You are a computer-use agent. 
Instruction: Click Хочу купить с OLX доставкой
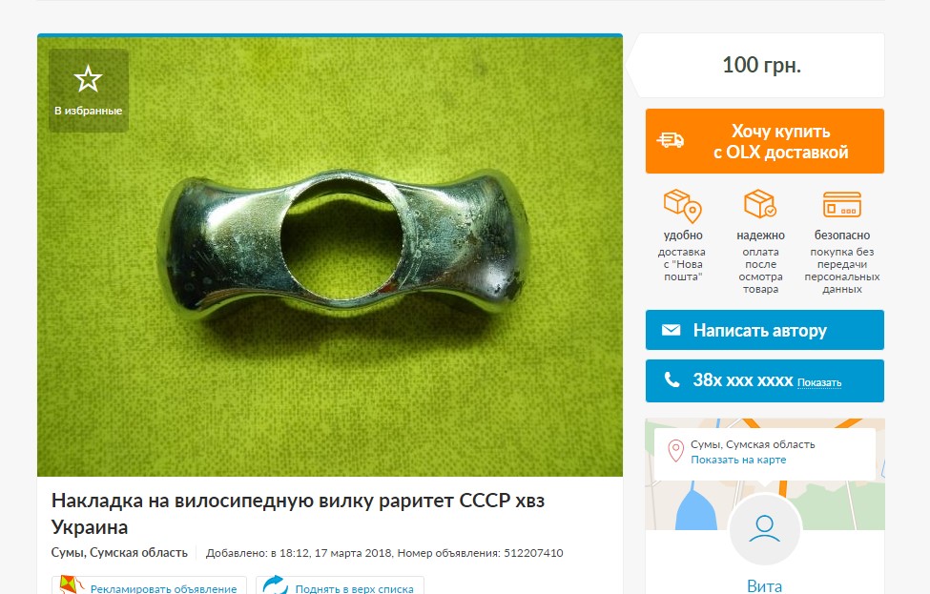click(x=765, y=141)
